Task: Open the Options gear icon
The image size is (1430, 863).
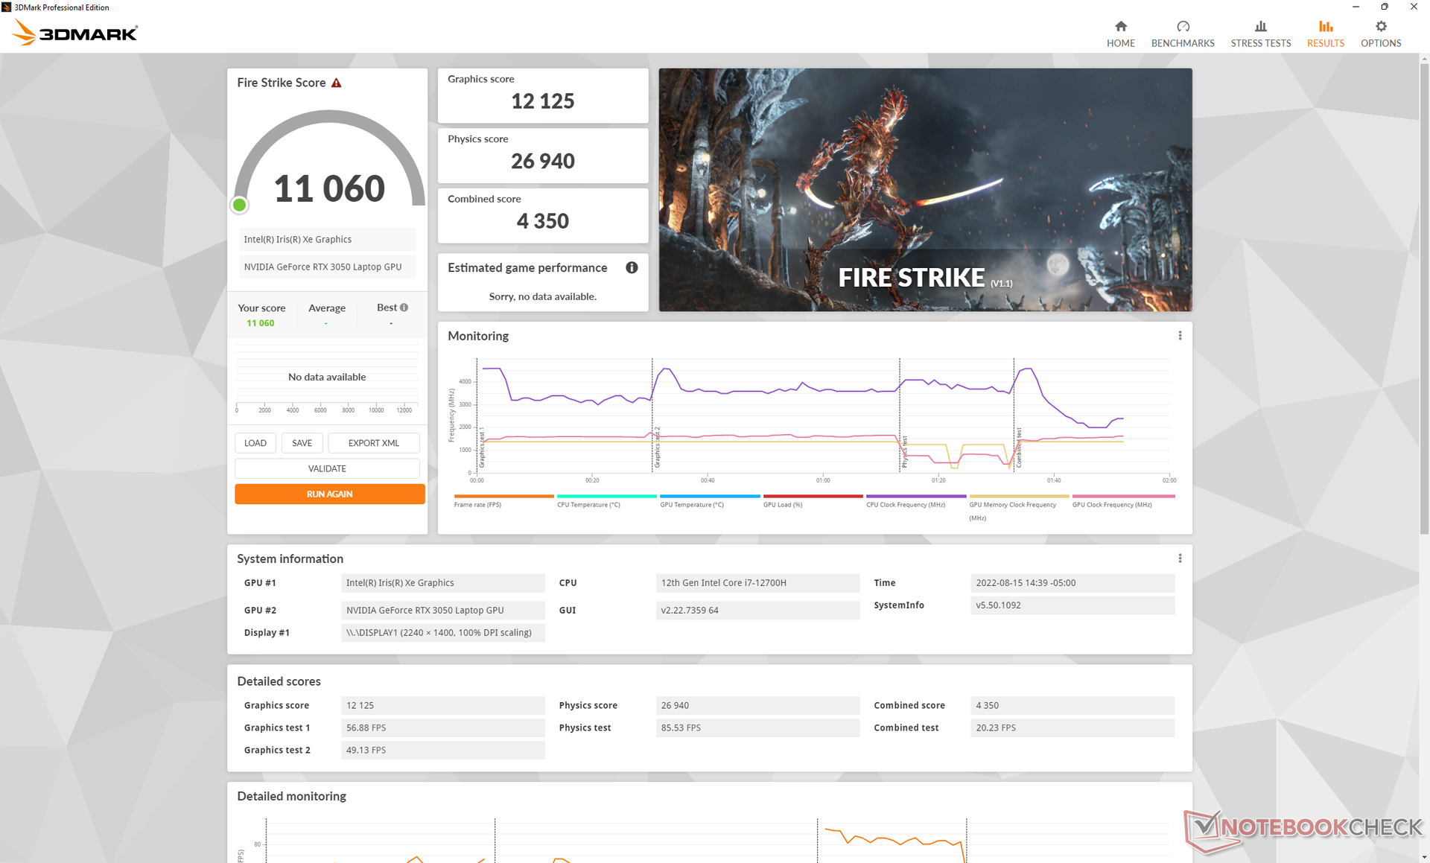Action: click(1380, 27)
